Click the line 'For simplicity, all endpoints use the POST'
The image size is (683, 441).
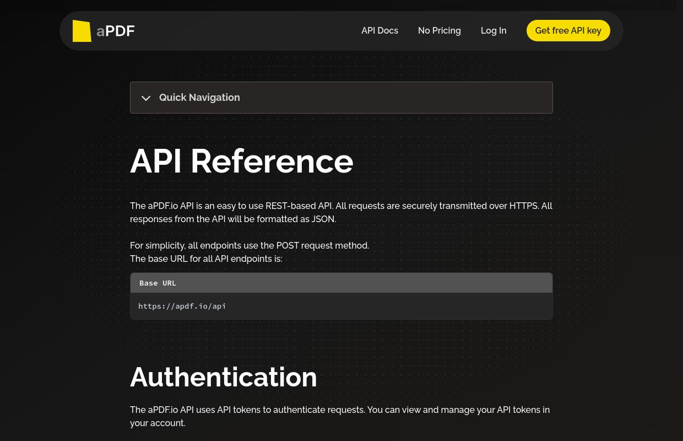click(250, 245)
